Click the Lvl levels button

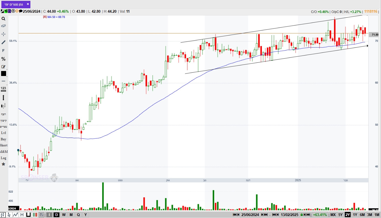[3, 133]
